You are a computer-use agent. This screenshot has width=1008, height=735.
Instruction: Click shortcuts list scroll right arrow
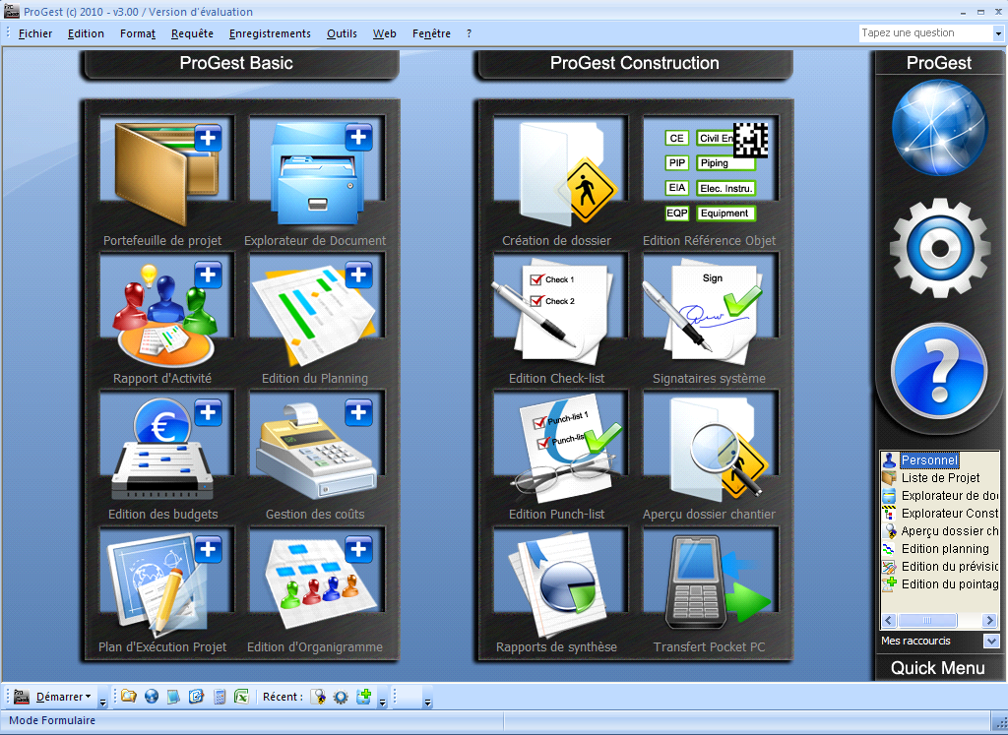click(990, 620)
